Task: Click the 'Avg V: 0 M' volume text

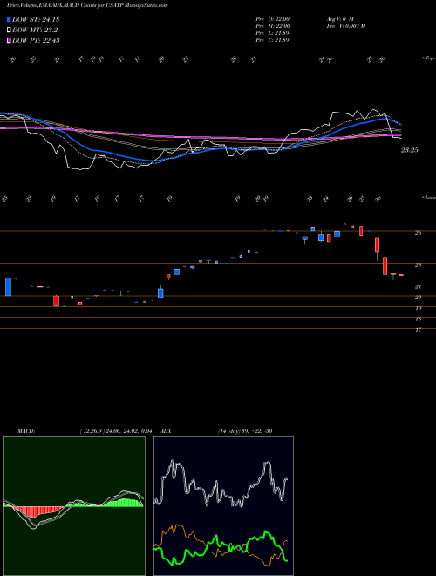Action: click(340, 19)
